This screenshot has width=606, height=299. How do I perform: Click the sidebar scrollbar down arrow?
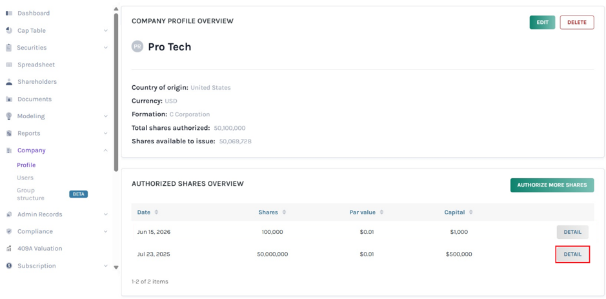116,267
